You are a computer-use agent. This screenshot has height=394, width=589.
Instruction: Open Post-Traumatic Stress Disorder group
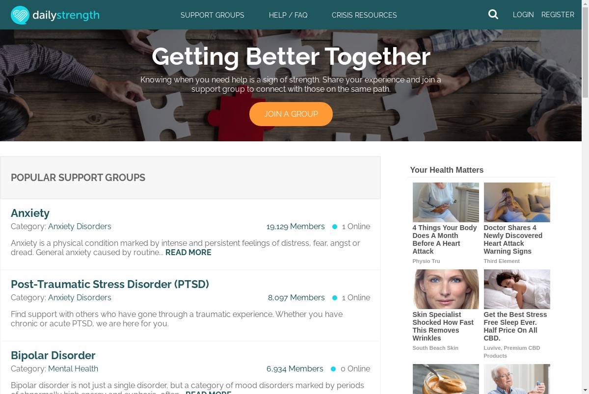click(110, 284)
